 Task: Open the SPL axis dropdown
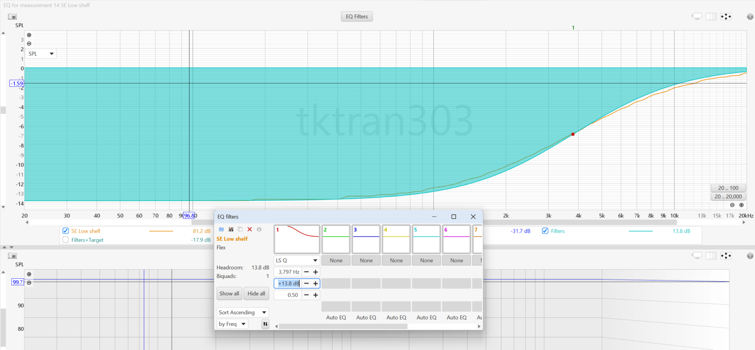41,54
